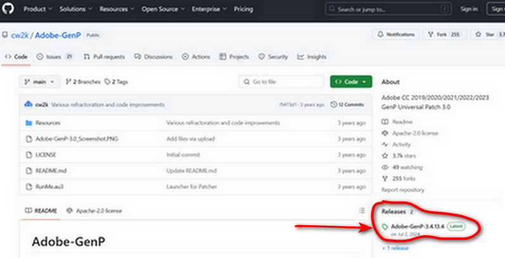View the 2 Tags list
This screenshot has width=505, height=258.
pos(116,82)
